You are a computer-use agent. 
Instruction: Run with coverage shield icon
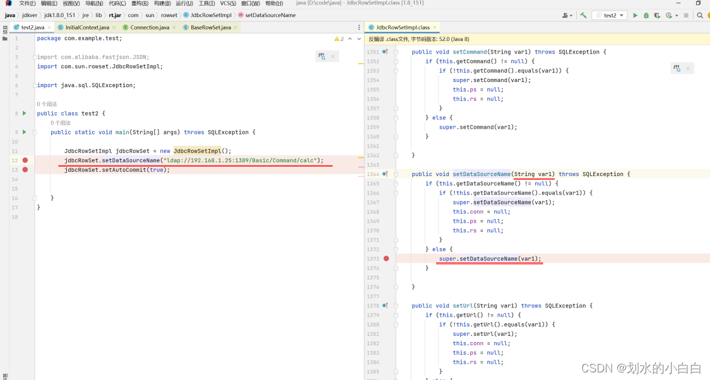[x=657, y=15]
